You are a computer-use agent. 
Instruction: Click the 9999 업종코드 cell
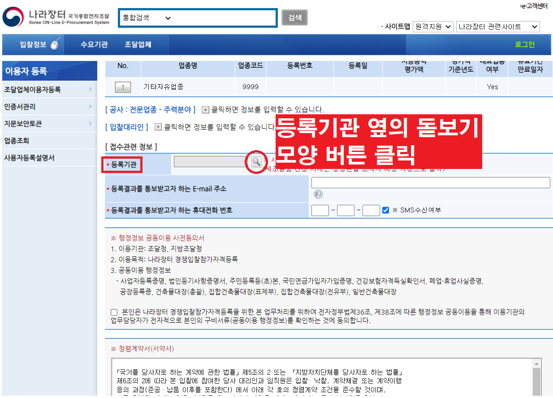(x=251, y=87)
